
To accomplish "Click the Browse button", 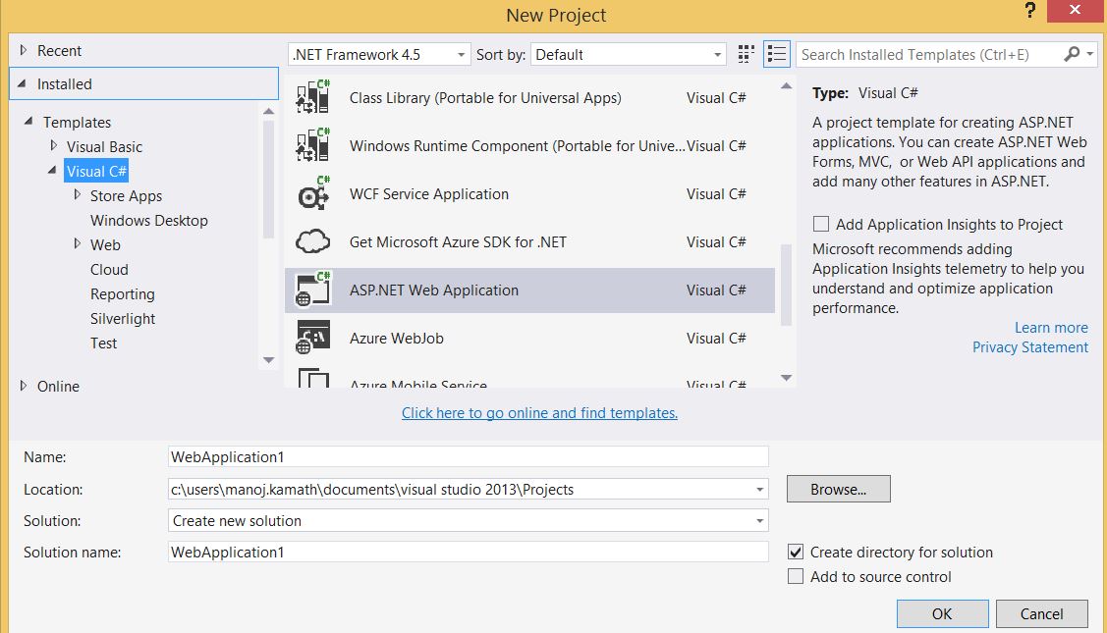I will point(838,488).
